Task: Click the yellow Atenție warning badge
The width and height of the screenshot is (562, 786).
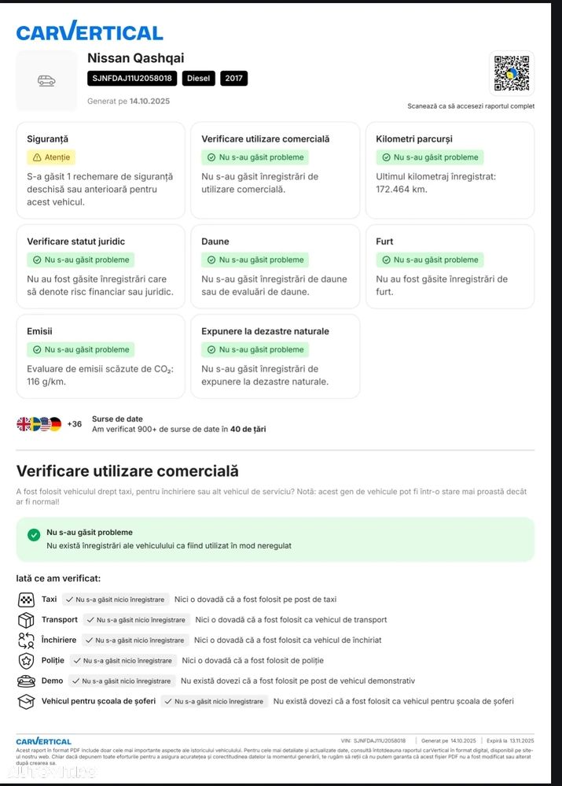Action: [51, 157]
